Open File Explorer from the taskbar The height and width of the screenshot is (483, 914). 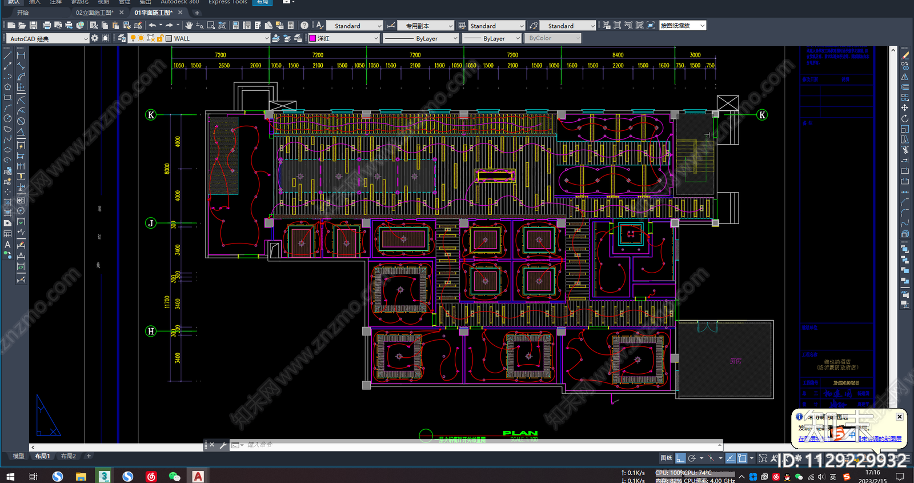(81, 476)
